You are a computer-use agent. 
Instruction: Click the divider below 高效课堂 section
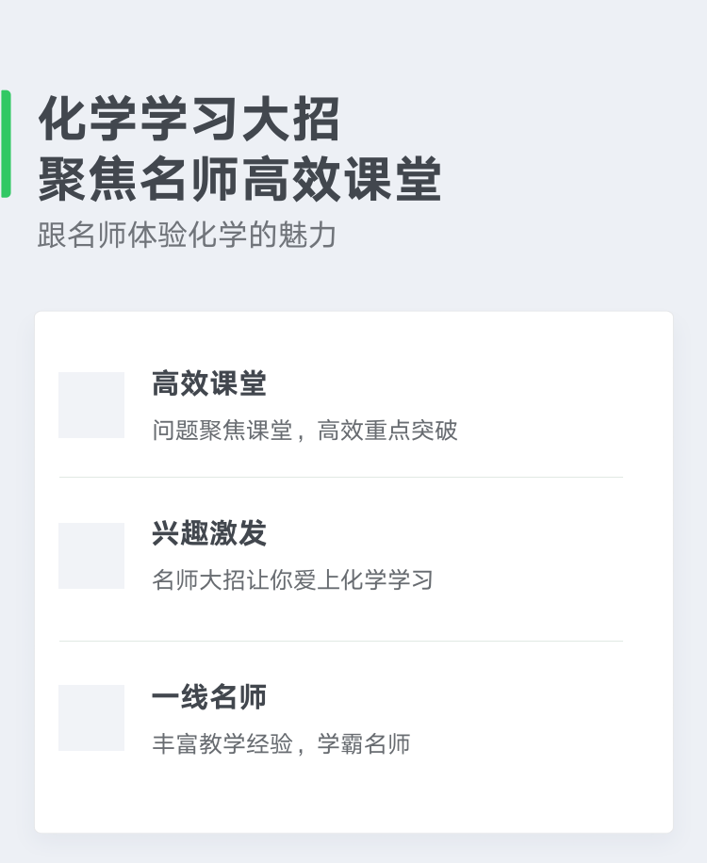[341, 477]
